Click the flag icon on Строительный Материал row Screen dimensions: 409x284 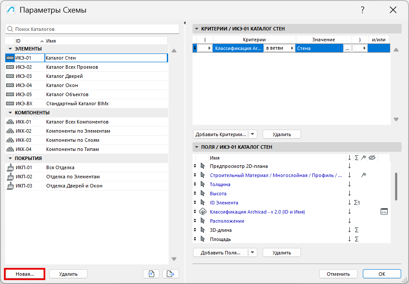point(364,175)
